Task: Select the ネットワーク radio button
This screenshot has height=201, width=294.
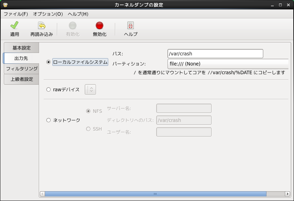Action: point(49,120)
